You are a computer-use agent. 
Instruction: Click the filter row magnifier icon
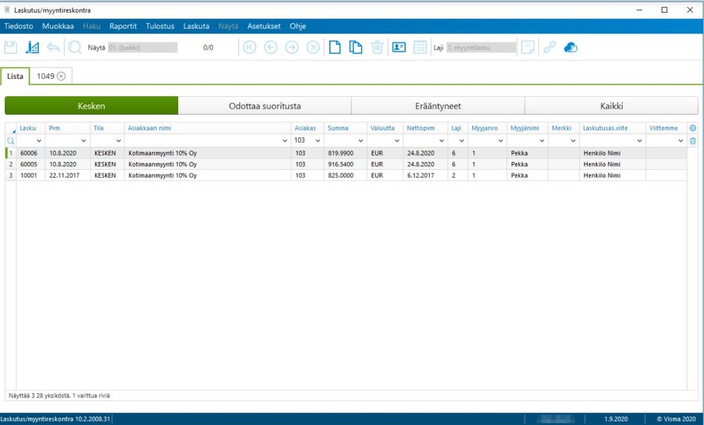point(11,141)
